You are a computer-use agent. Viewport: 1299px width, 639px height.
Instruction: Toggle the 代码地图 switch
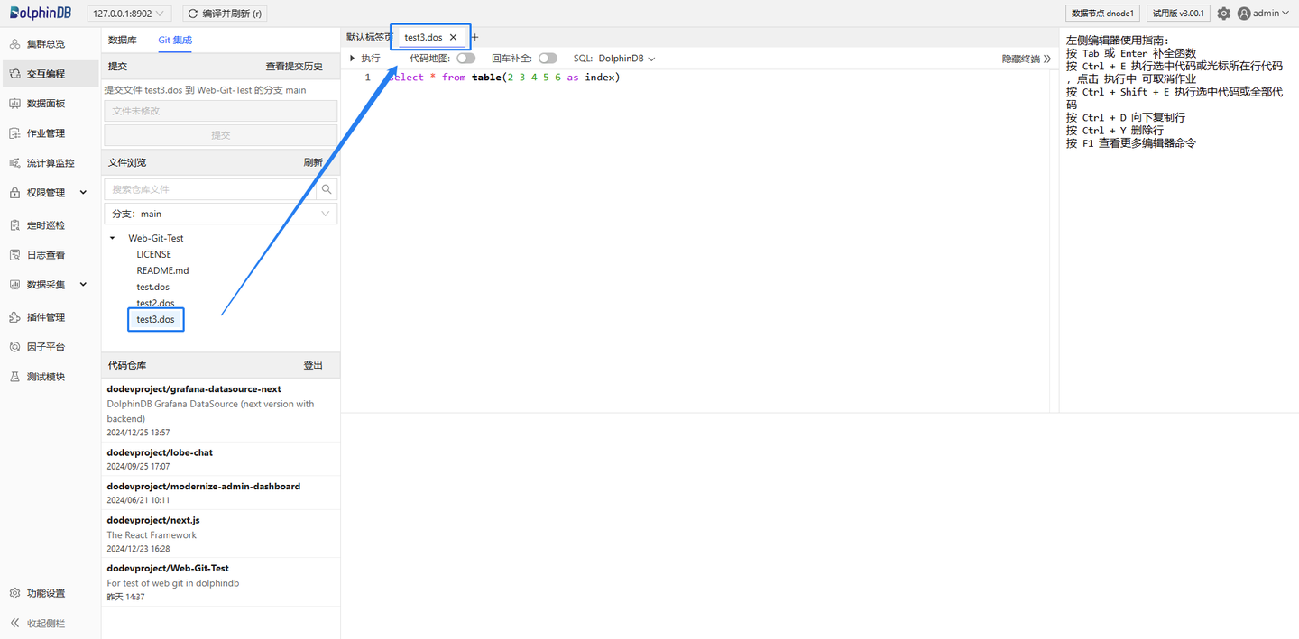(x=465, y=59)
